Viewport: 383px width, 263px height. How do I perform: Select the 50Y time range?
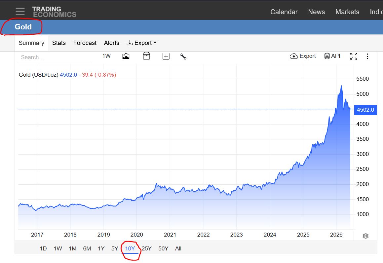(x=163, y=248)
